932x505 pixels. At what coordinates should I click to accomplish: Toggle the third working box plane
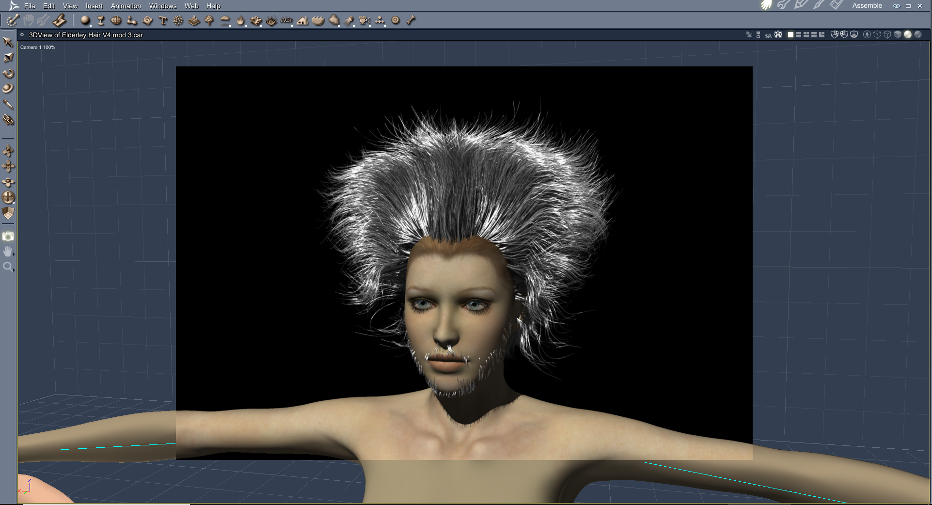pyautogui.click(x=854, y=35)
